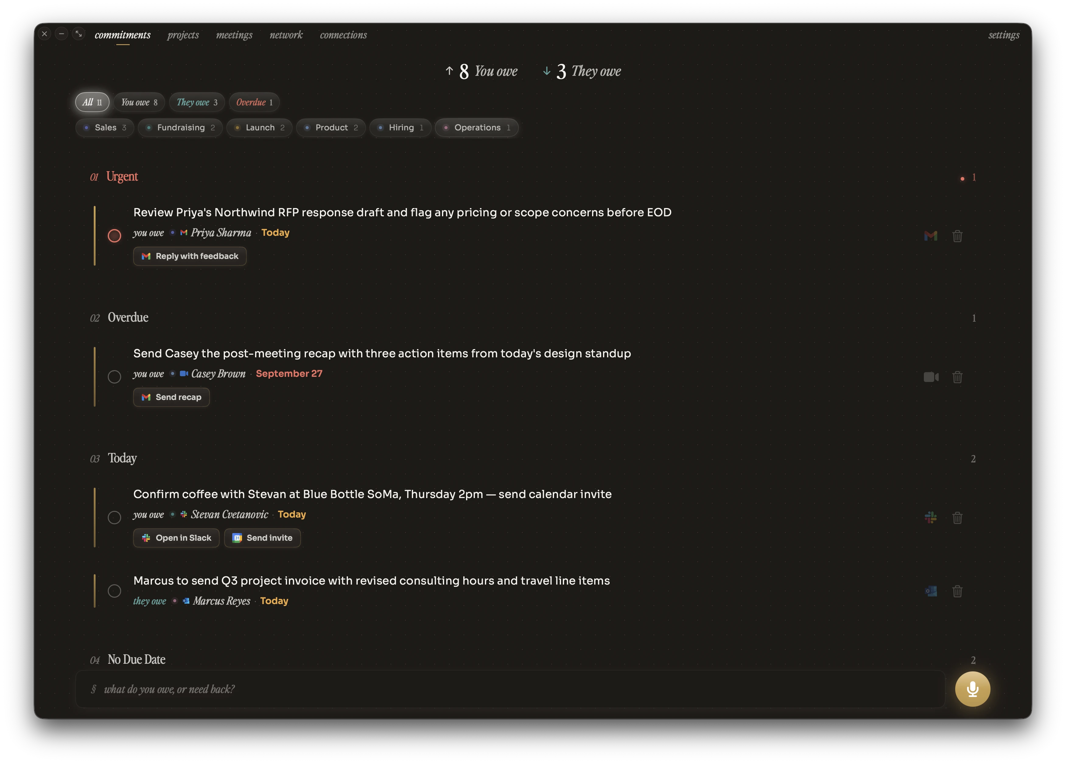Click Open in Slack for Stevan
Viewport: 1066px width, 764px height.
tap(176, 538)
